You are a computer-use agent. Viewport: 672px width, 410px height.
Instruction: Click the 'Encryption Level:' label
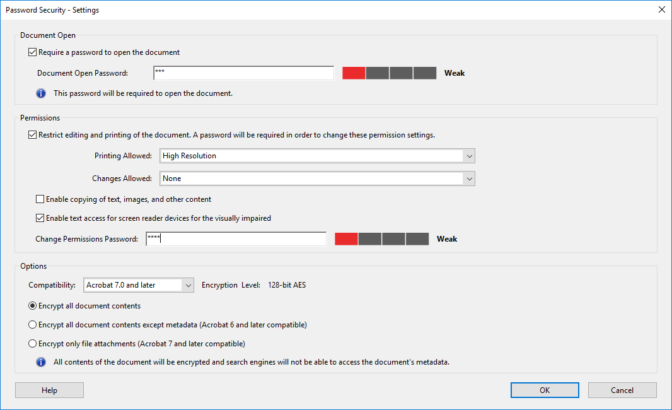[x=231, y=285]
